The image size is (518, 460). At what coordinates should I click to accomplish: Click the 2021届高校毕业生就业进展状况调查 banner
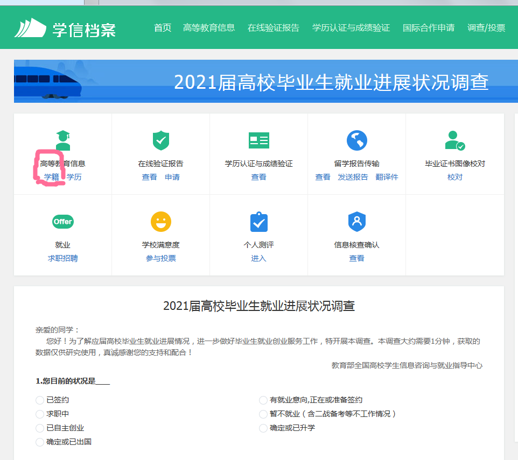(258, 82)
